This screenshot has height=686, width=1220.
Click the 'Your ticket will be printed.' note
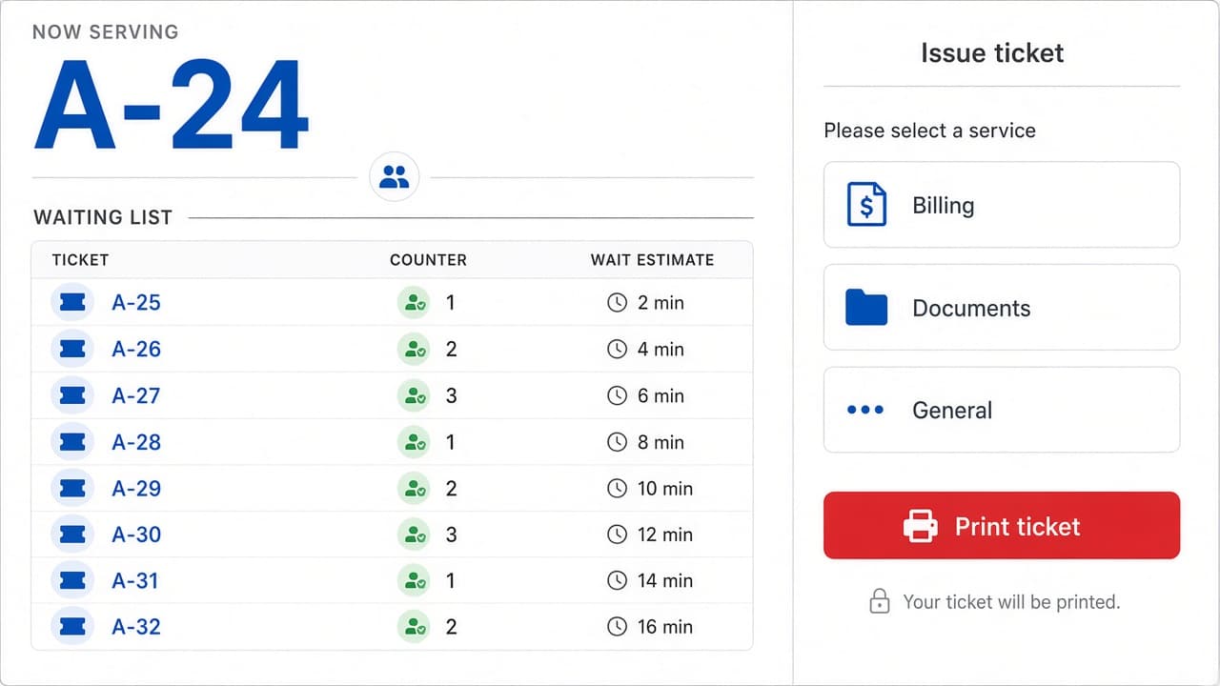point(1011,602)
